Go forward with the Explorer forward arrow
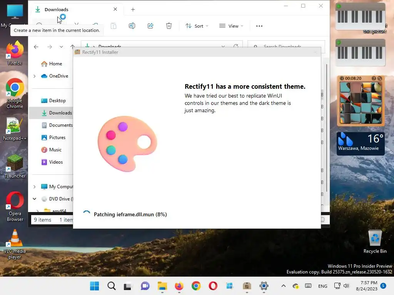 (50, 46)
